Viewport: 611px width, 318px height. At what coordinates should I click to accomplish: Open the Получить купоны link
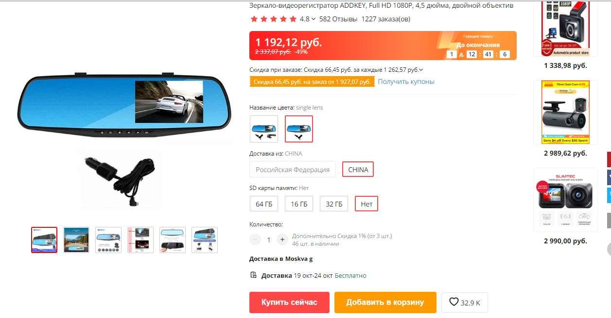pos(406,81)
